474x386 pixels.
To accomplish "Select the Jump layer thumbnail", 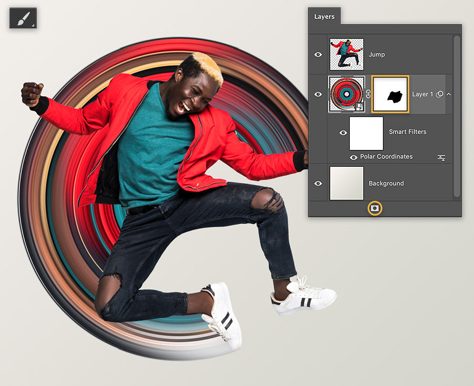I will tap(347, 54).
